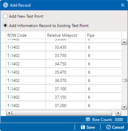Image resolution: width=128 pixels, height=131 pixels.
Task: Click the horizontal scrollbar right arrow
Action: [118, 113]
